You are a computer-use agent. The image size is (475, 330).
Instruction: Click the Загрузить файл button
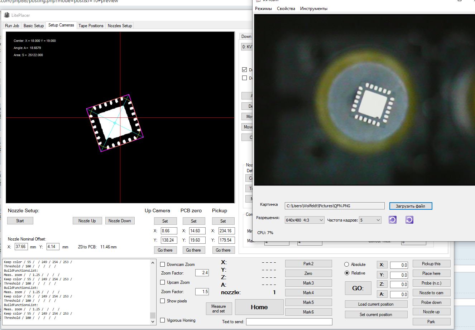coord(411,206)
